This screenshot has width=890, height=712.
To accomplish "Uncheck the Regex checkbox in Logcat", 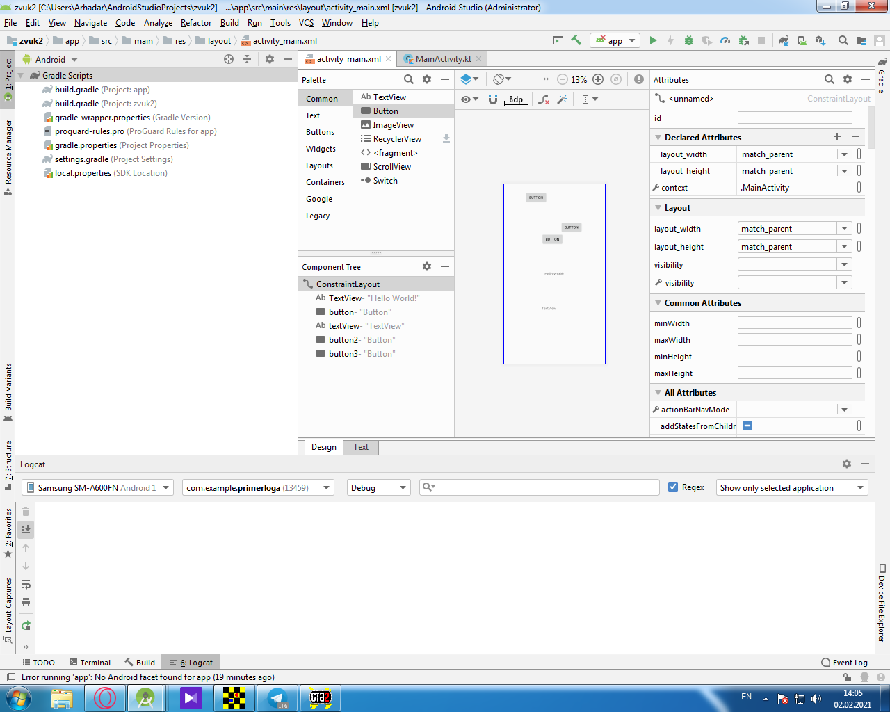I will coord(673,487).
